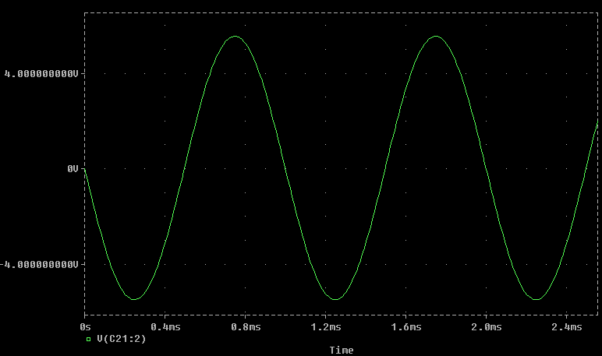Click the 0.8ms x-axis label
The width and height of the screenshot is (602, 356).
tap(246, 327)
